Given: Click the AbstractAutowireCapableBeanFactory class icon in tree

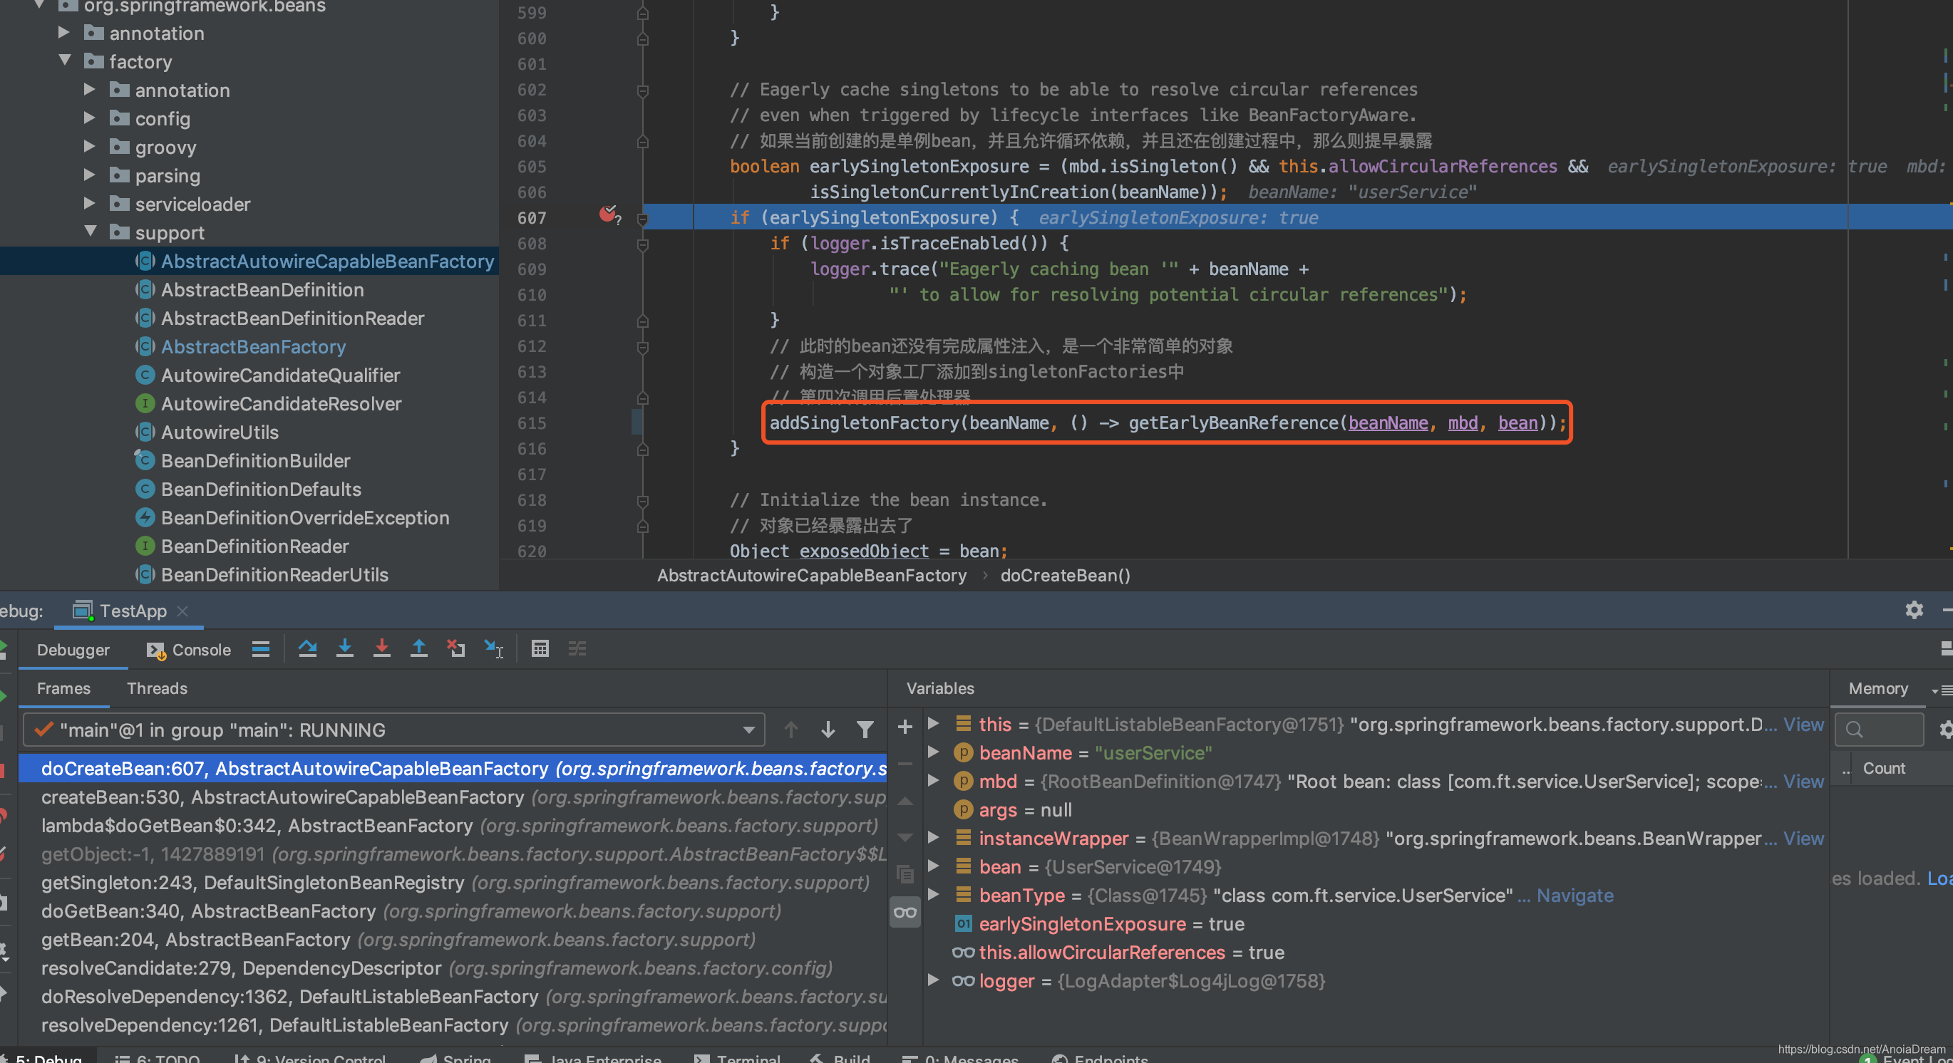Looking at the screenshot, I should (x=145, y=261).
